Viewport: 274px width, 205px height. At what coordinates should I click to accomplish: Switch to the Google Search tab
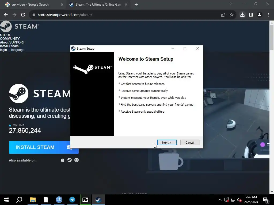coord(30,5)
